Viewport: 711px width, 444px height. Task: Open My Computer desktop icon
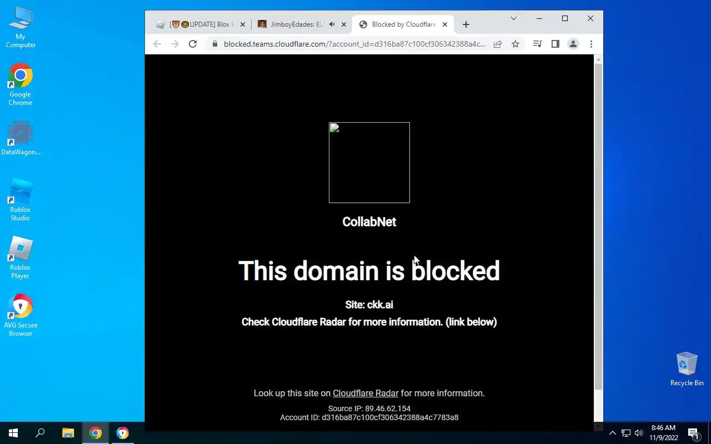point(21,27)
